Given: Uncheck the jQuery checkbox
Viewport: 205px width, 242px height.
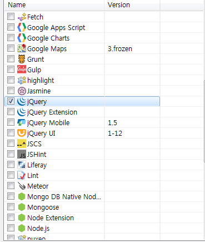Looking at the screenshot, I should 11,101.
